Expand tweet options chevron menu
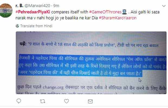The image size is (168, 108). tap(164, 6)
